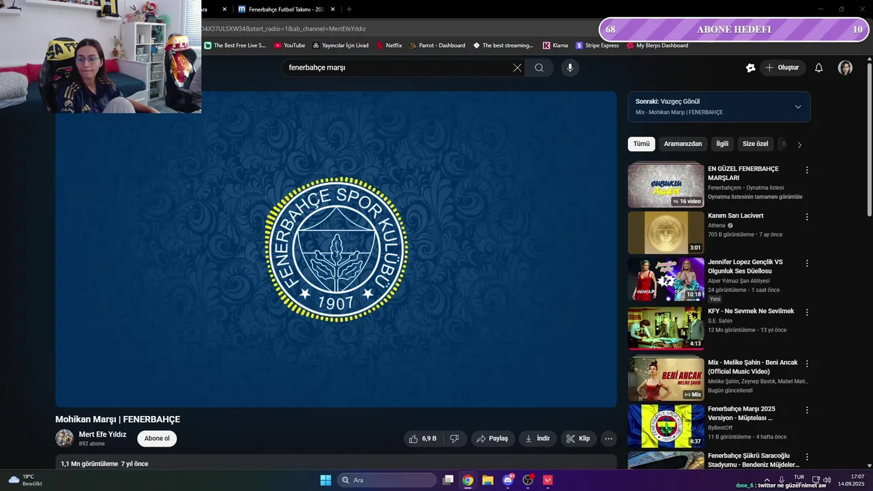Show hidden system tray icons
This screenshot has width=873, height=491.
767,480
